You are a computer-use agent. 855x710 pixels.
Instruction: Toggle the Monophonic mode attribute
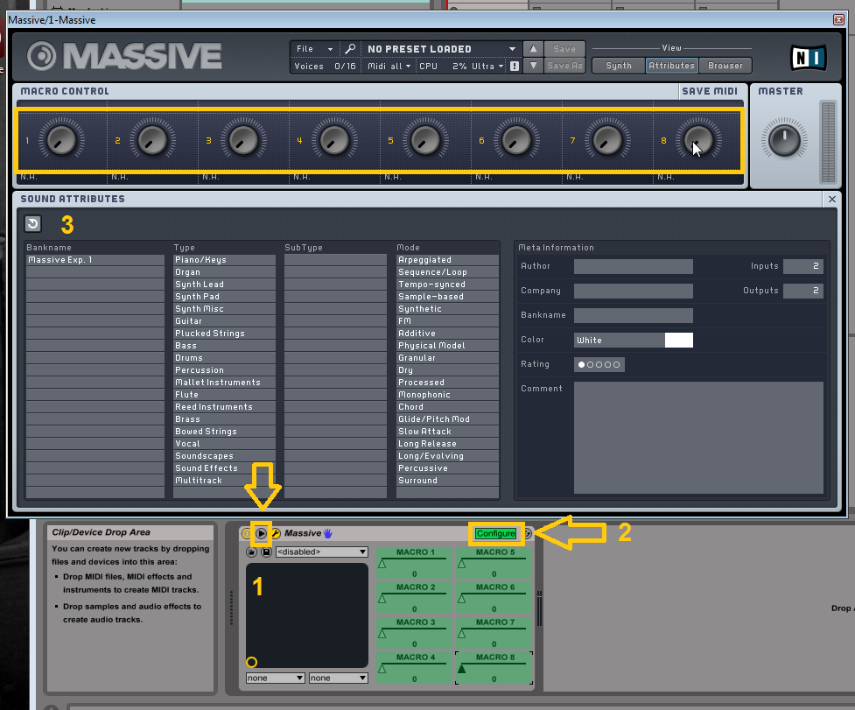[447, 395]
